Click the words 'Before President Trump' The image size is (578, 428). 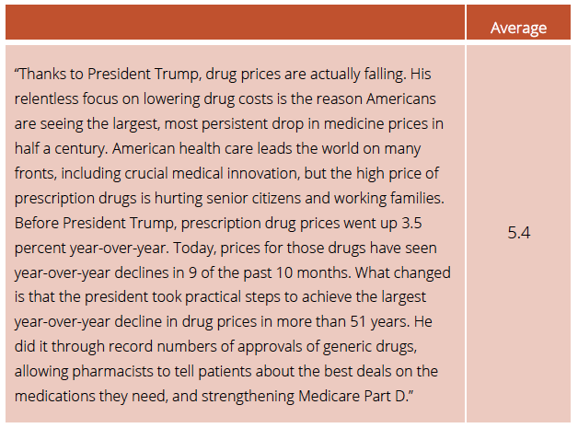click(x=94, y=223)
